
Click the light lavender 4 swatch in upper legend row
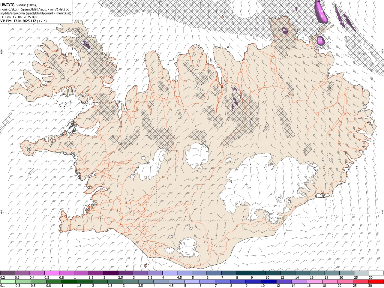pyautogui.click(x=169, y=273)
